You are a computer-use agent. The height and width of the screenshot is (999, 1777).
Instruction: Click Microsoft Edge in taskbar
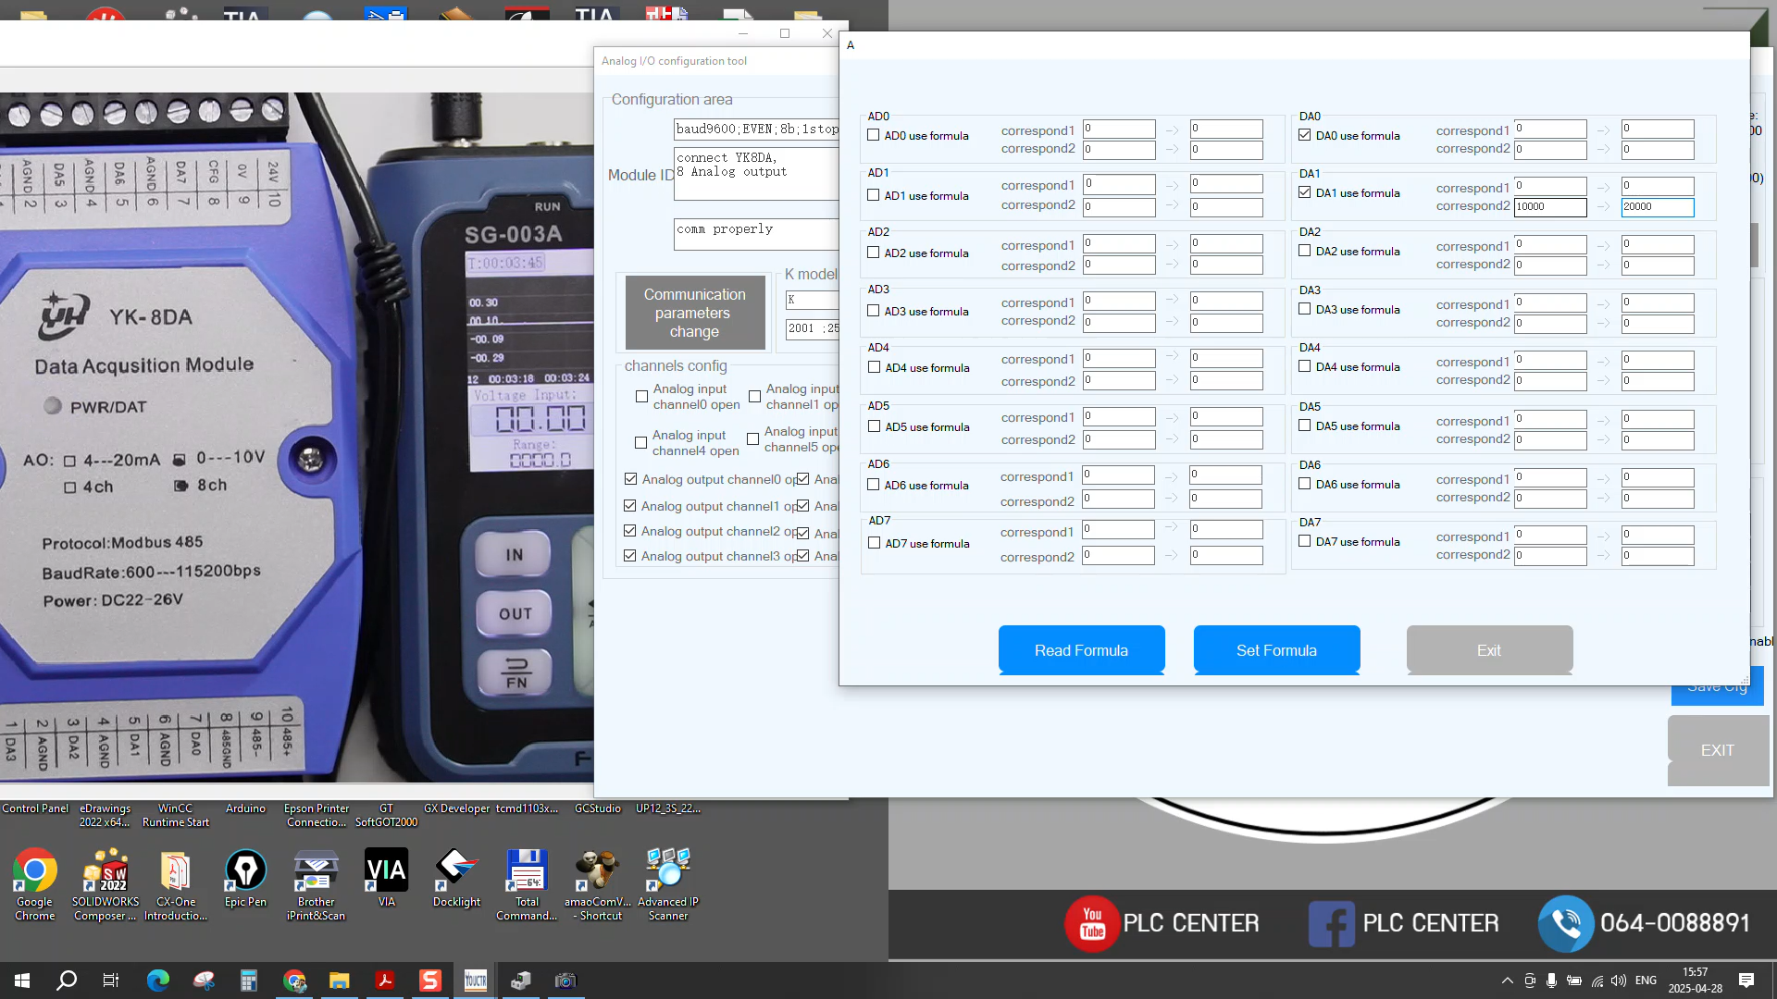pos(158,980)
